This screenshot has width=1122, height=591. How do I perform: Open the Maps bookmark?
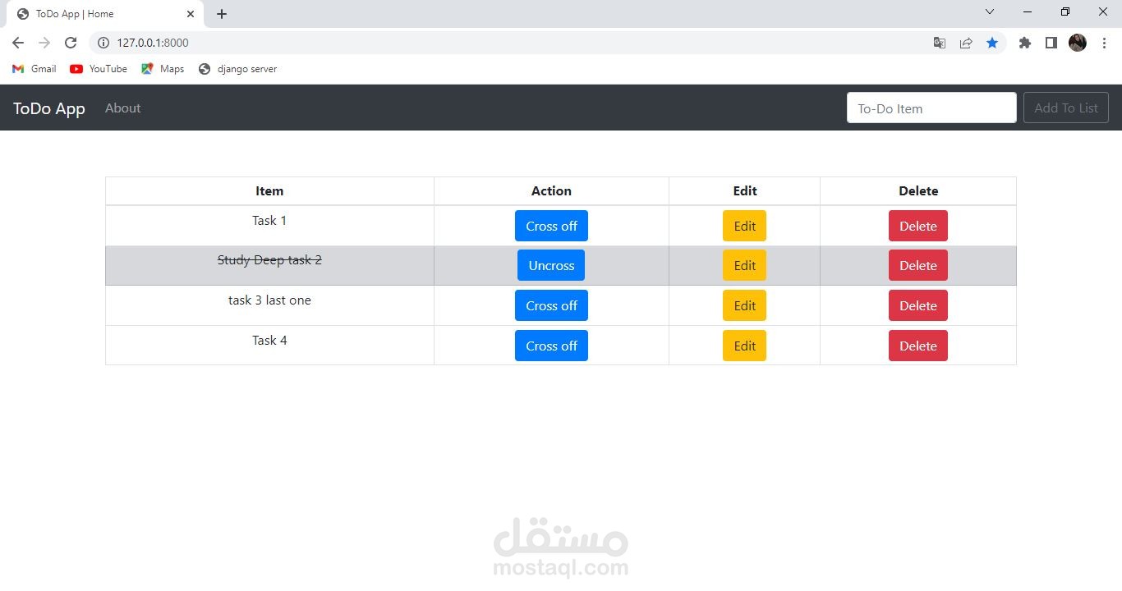click(163, 69)
